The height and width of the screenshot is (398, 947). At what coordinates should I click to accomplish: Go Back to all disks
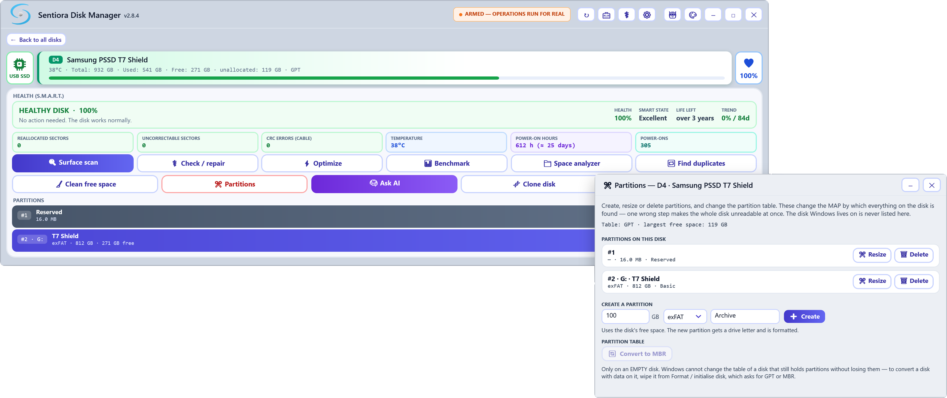tap(36, 40)
